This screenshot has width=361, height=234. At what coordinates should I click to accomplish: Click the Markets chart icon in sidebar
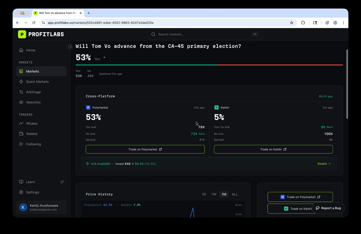pos(21,71)
